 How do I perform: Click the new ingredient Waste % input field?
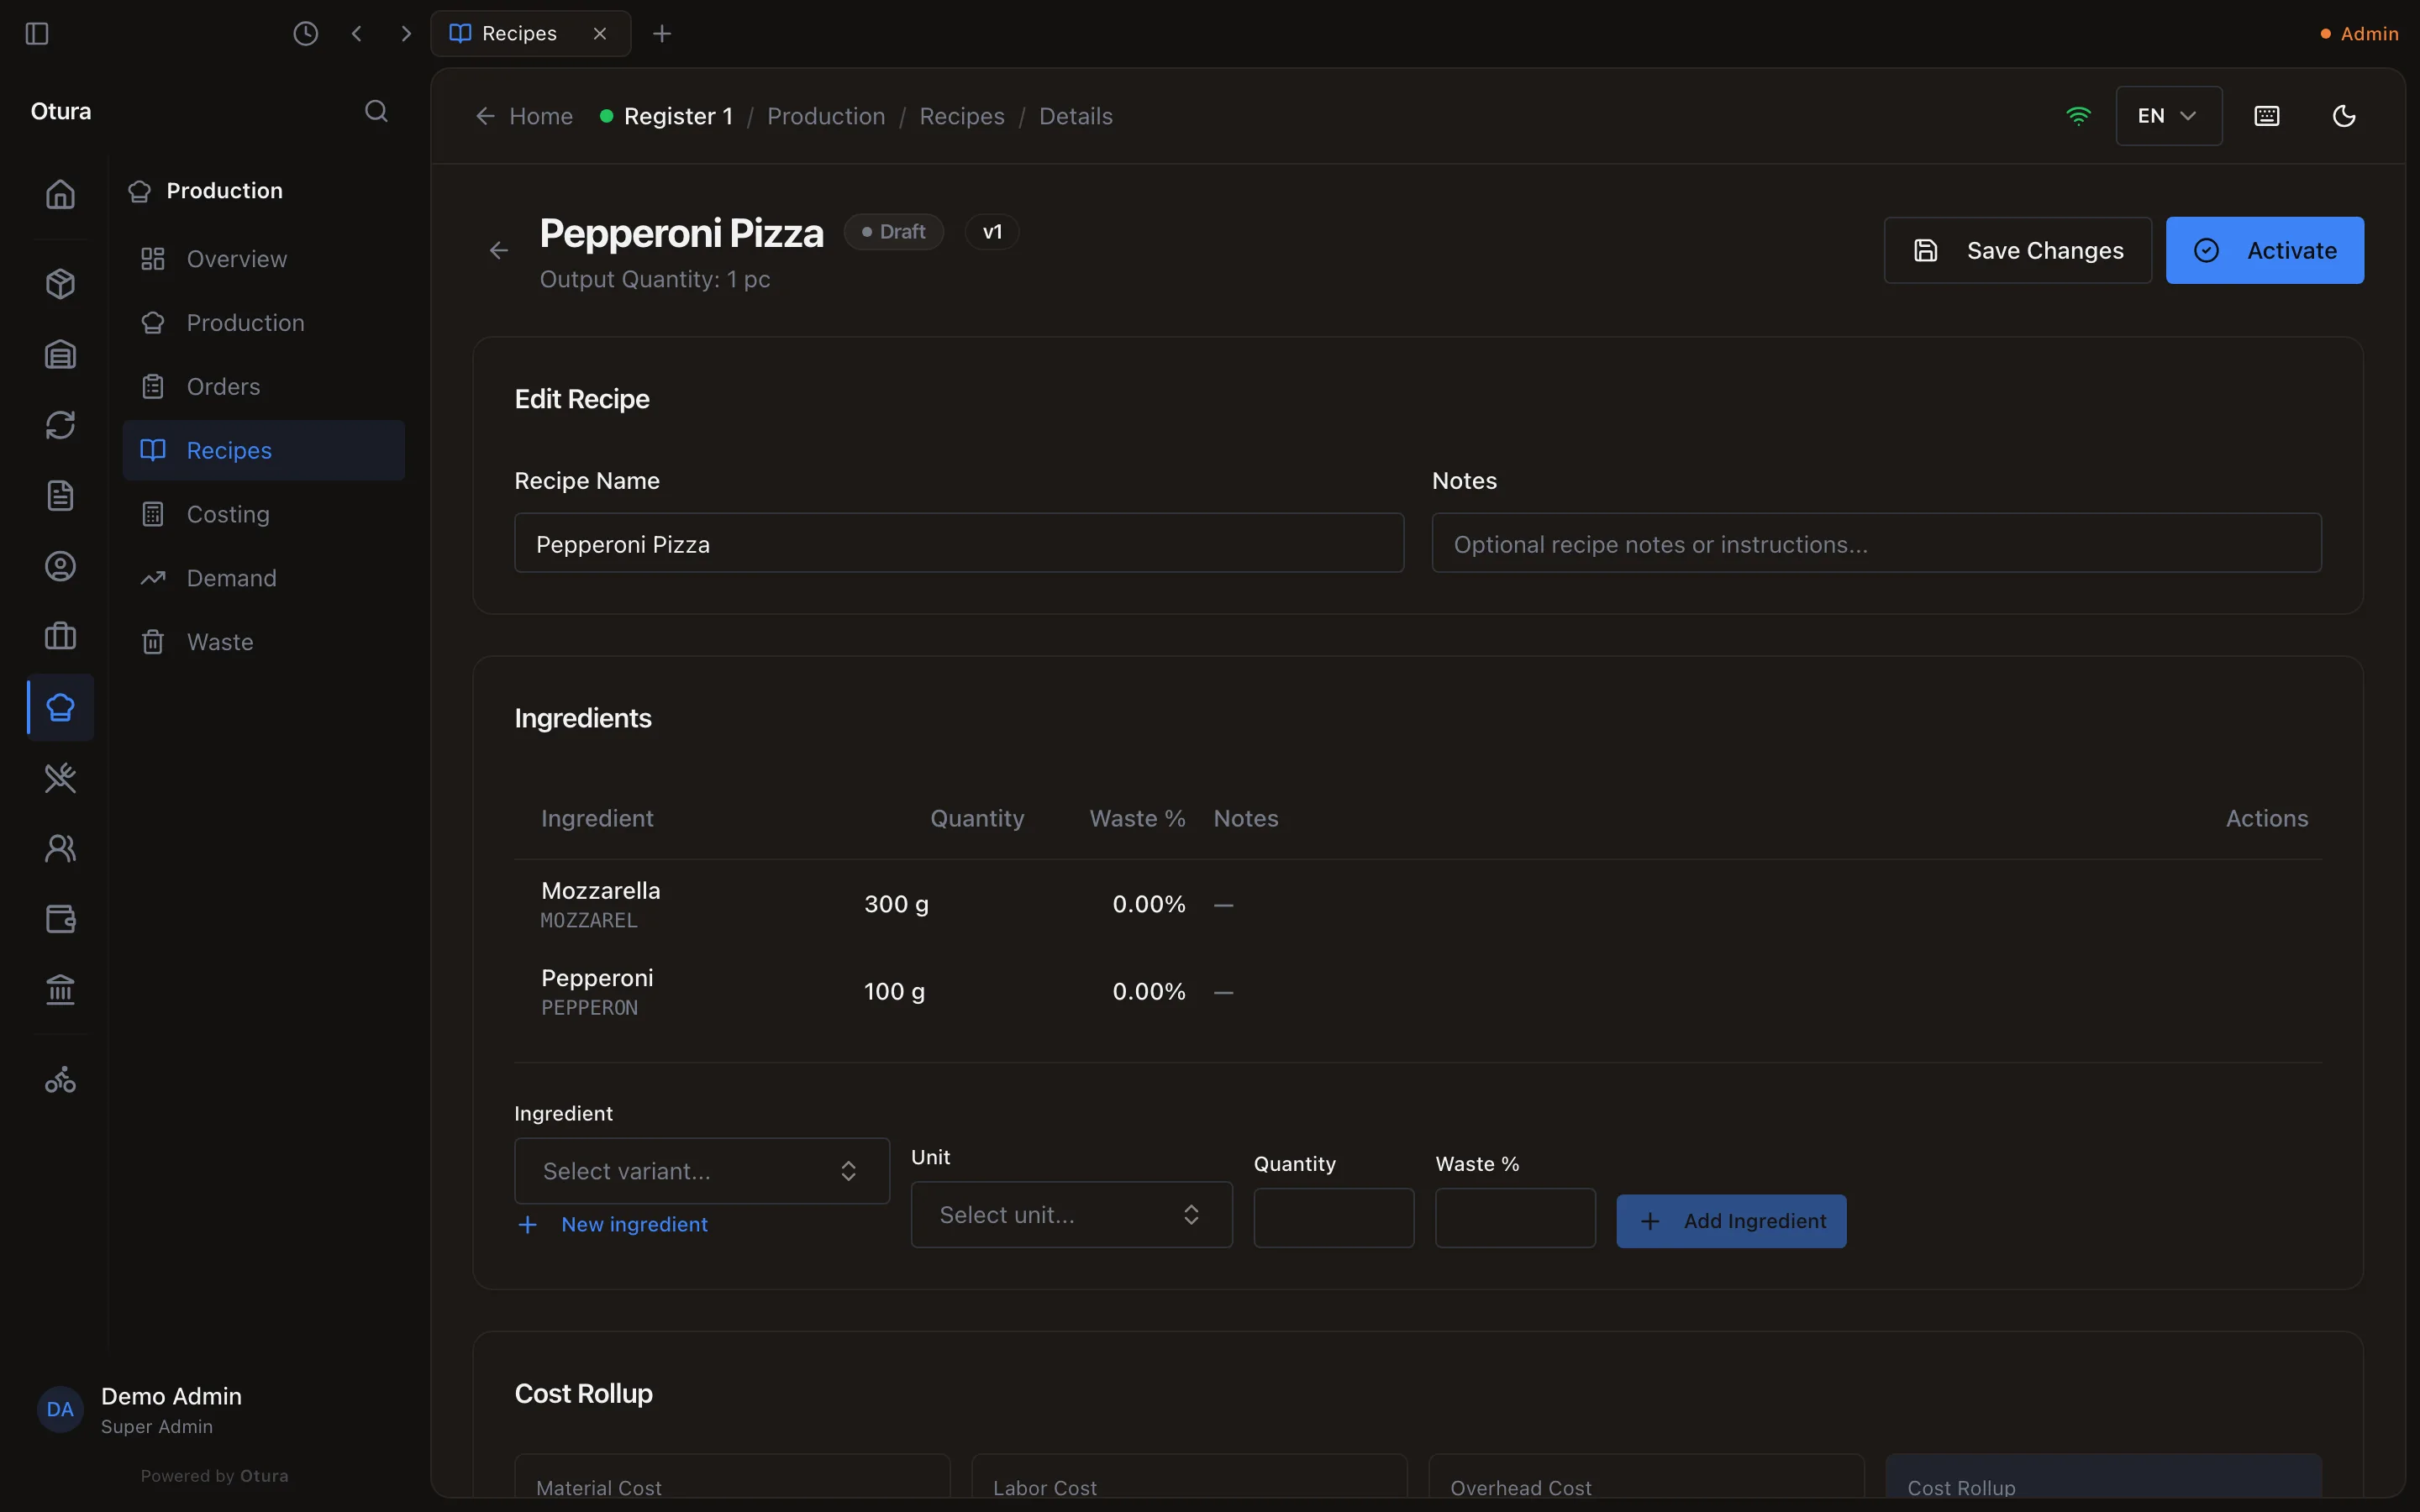point(1515,1218)
